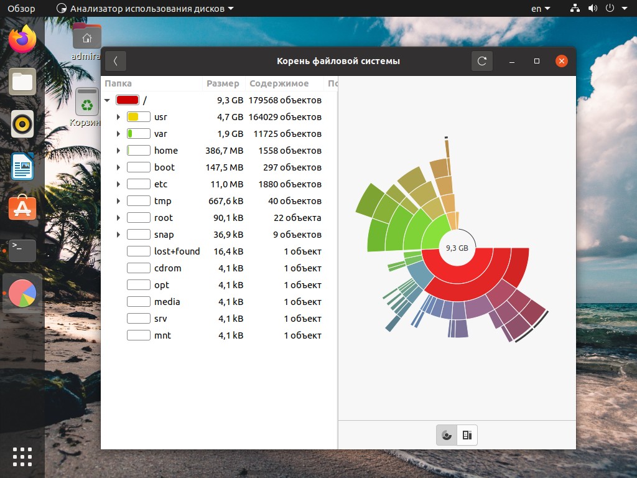The image size is (637, 478).
Task: Open the network status icon in the top bar
Action: tap(575, 8)
